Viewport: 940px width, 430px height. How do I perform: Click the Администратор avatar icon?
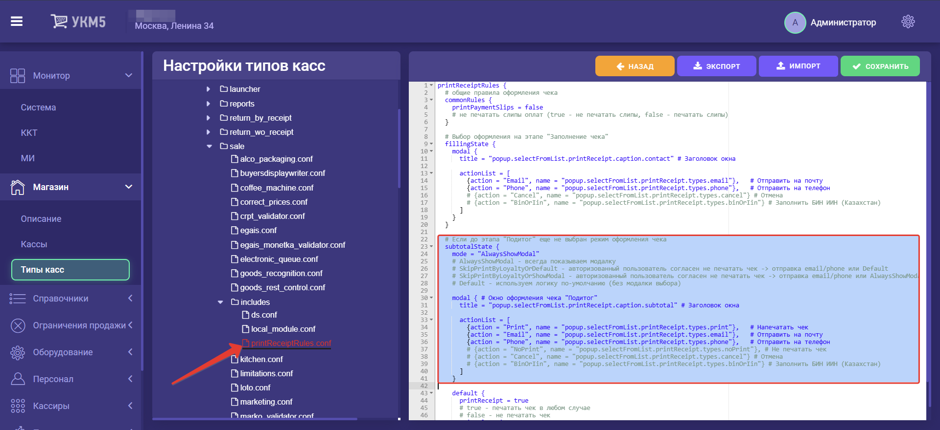coord(795,22)
